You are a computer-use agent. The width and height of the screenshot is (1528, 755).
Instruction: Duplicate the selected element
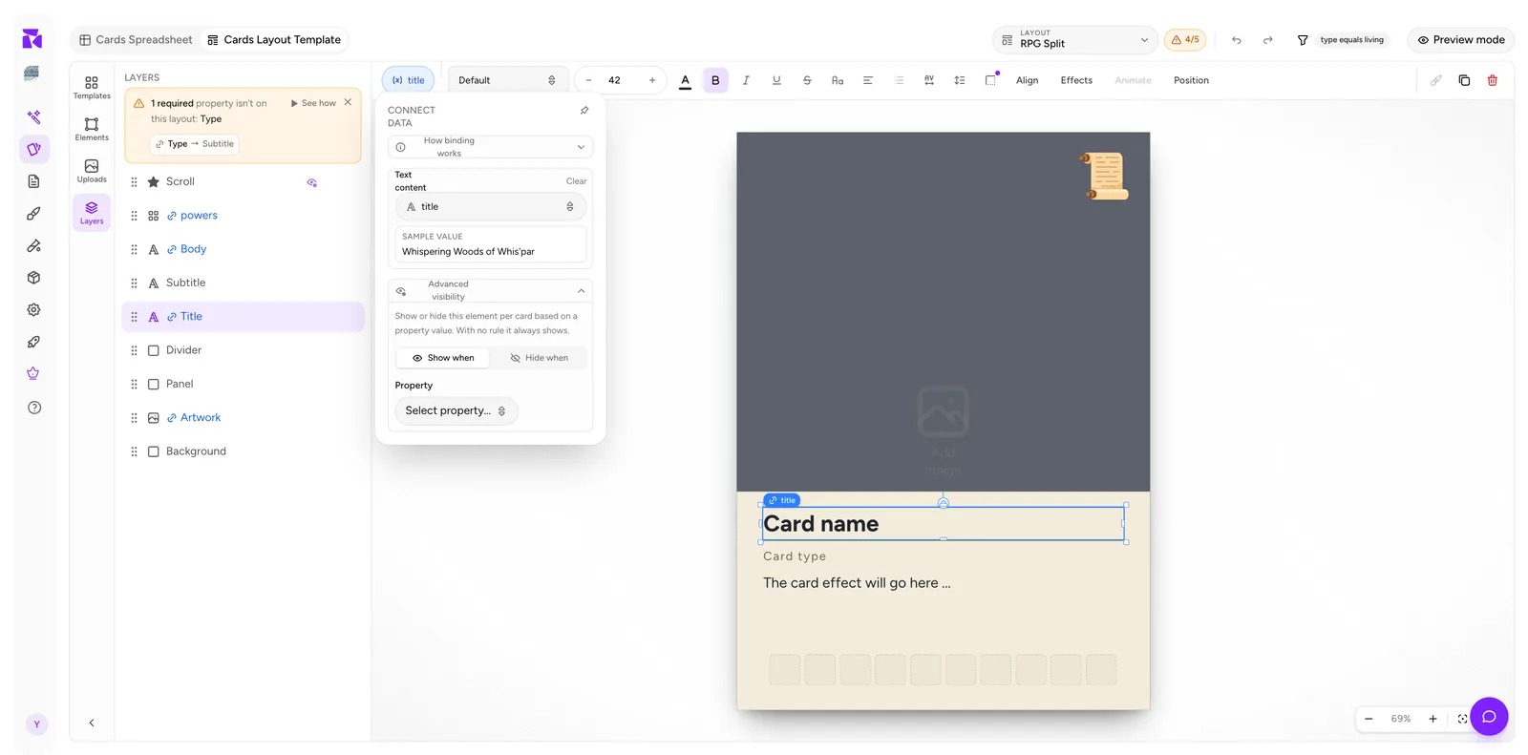(x=1464, y=80)
